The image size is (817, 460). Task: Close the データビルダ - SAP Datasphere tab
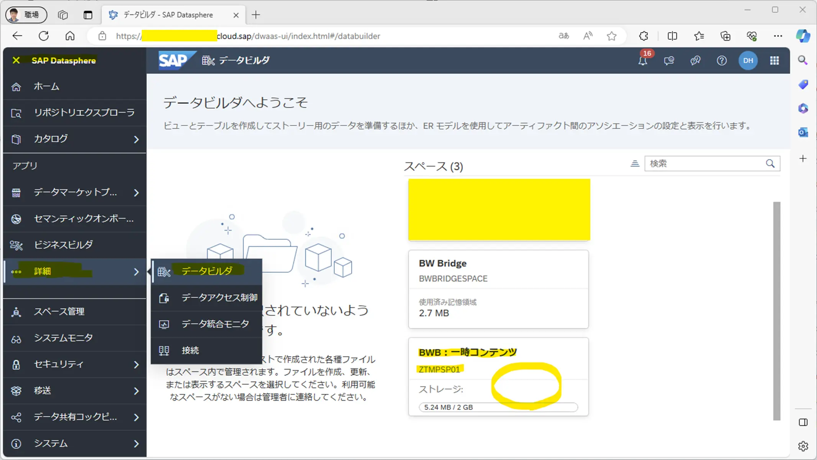(x=236, y=15)
